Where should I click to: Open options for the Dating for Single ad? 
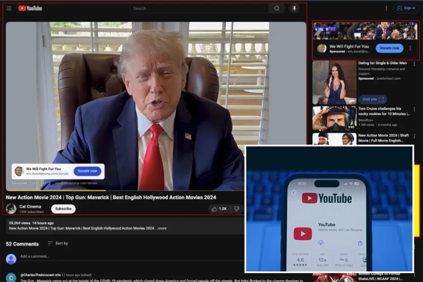pos(414,64)
